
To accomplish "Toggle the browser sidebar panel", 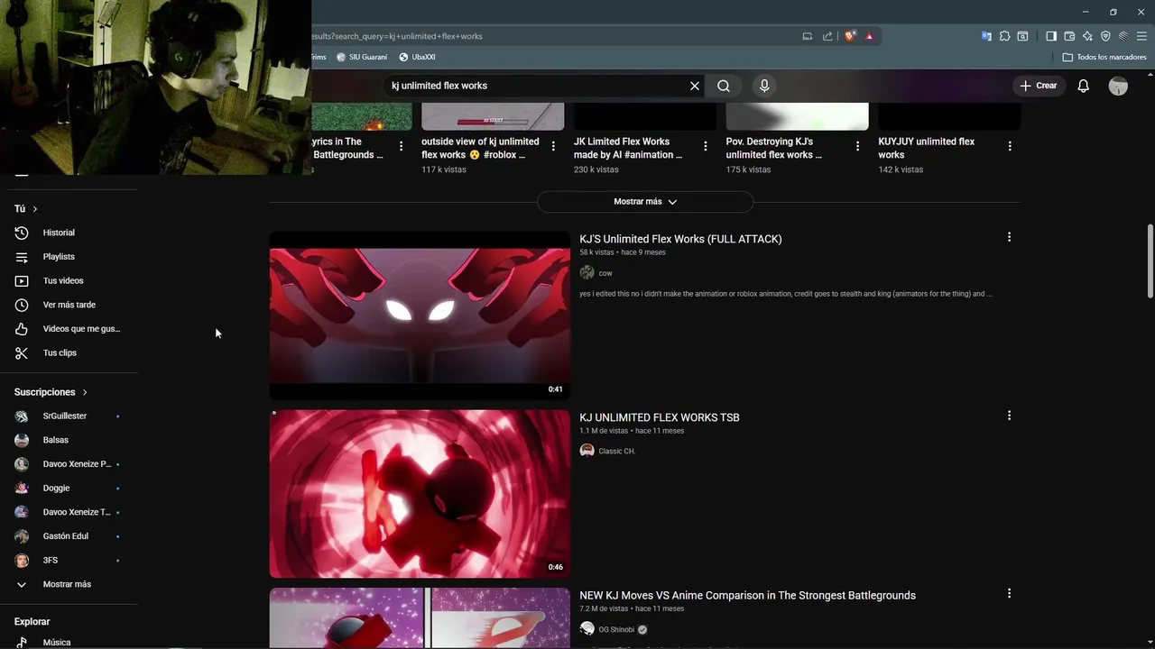I will click(x=1051, y=36).
